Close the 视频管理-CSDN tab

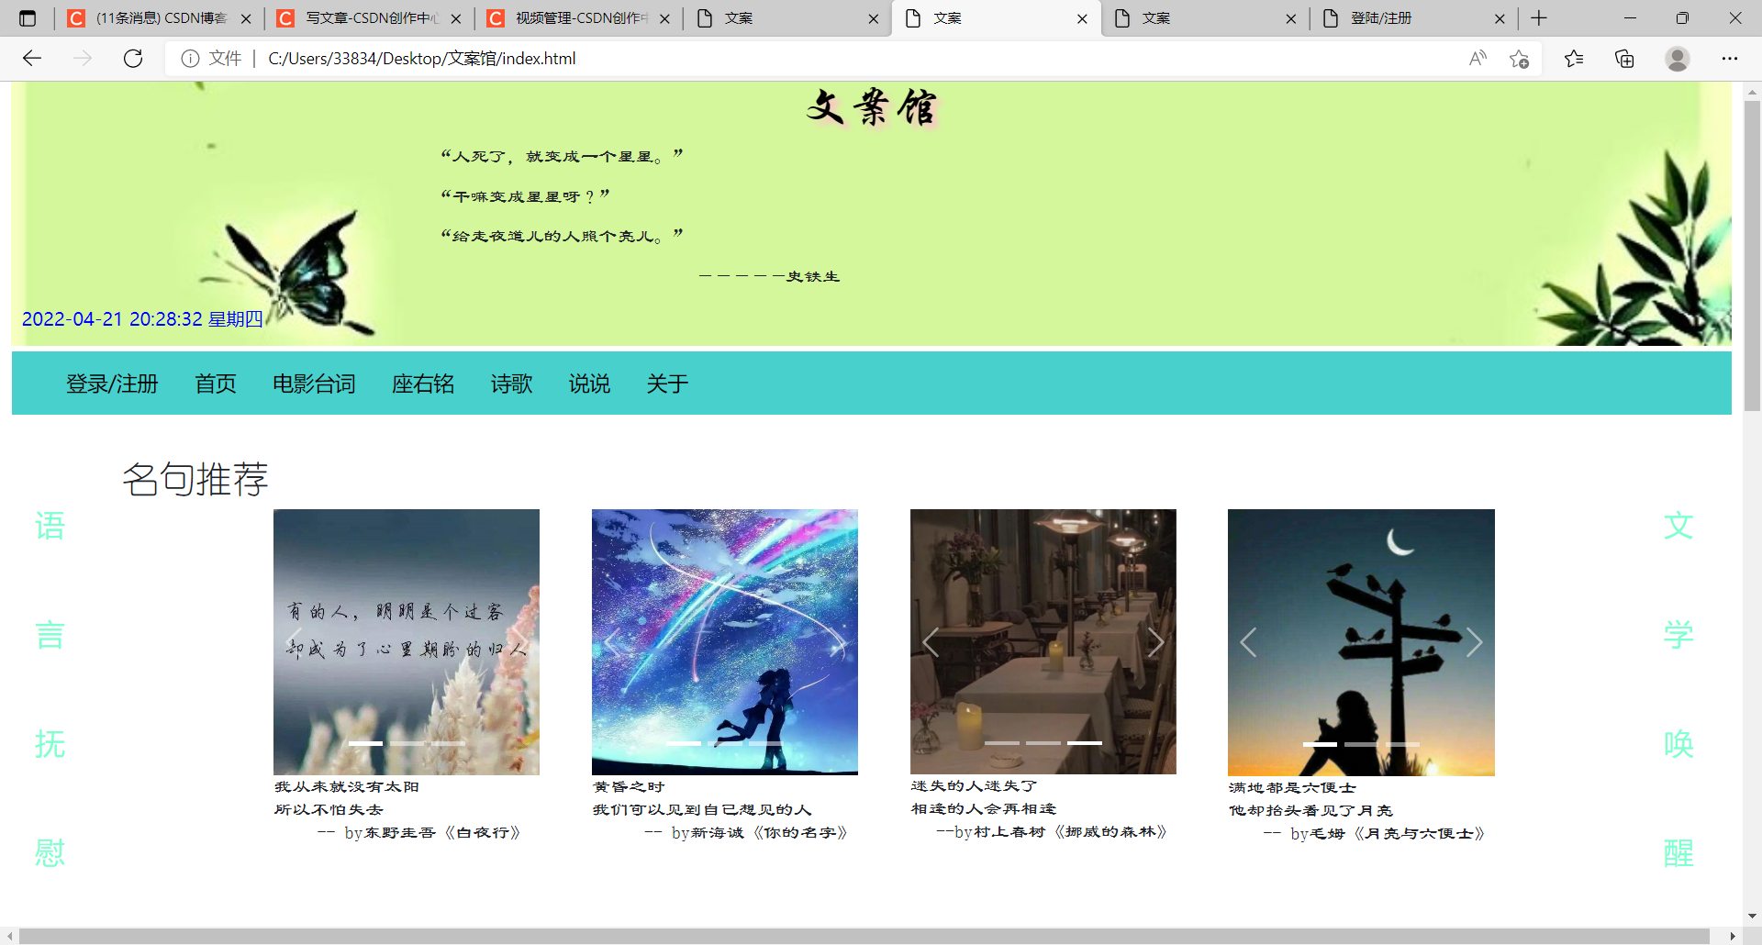coord(664,18)
